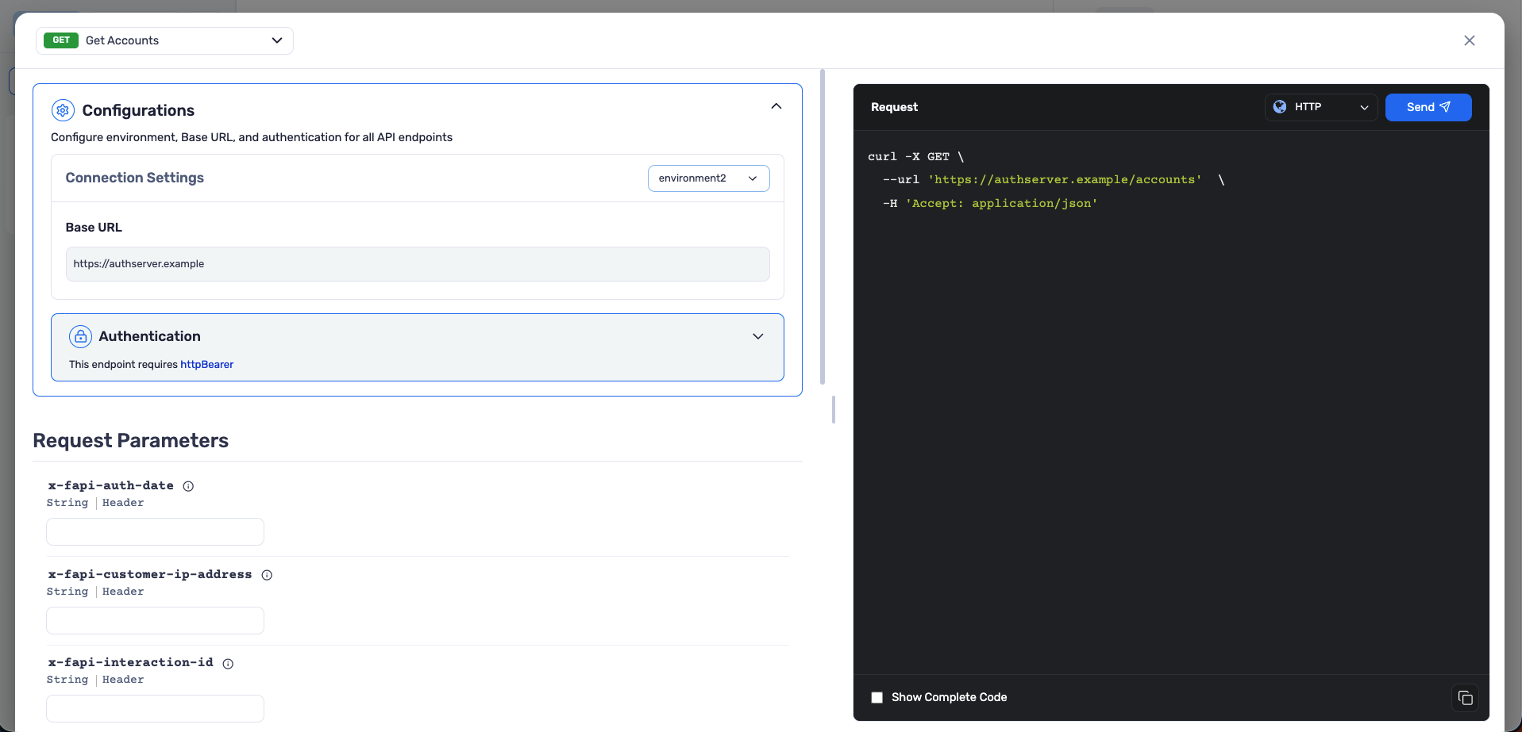1522x732 pixels.
Task: Expand the Authentication section
Action: (757, 336)
